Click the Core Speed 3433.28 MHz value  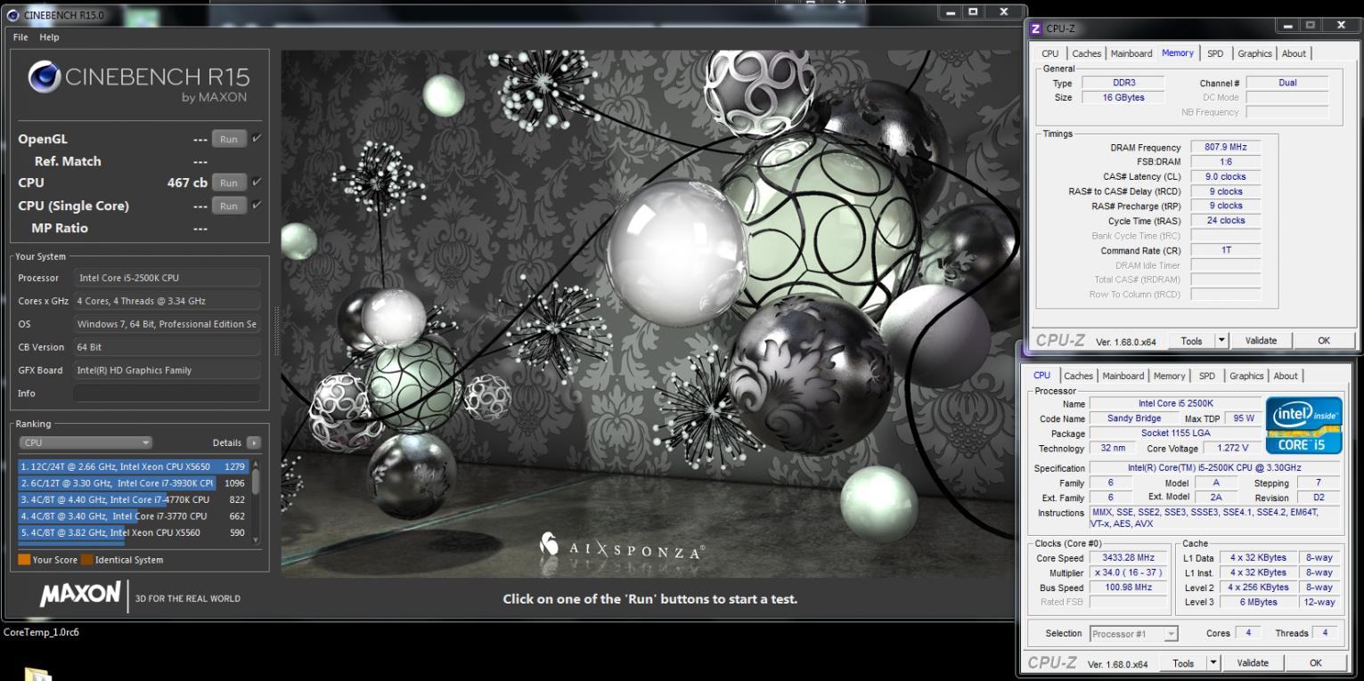[1128, 558]
